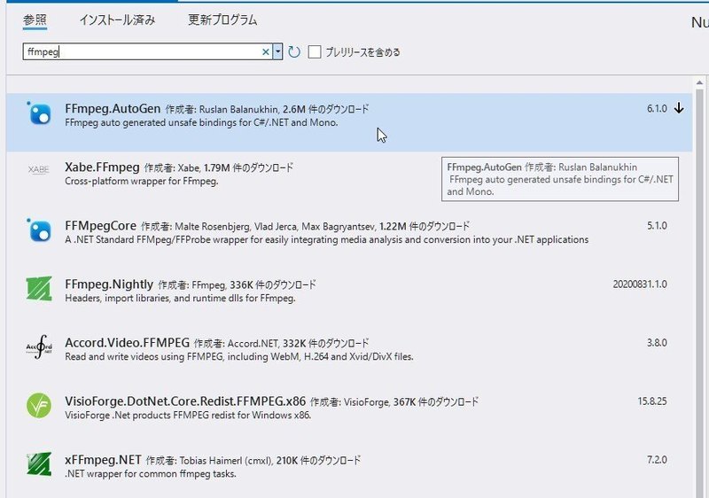Open the 参照 (Browse) tab

[x=35, y=19]
